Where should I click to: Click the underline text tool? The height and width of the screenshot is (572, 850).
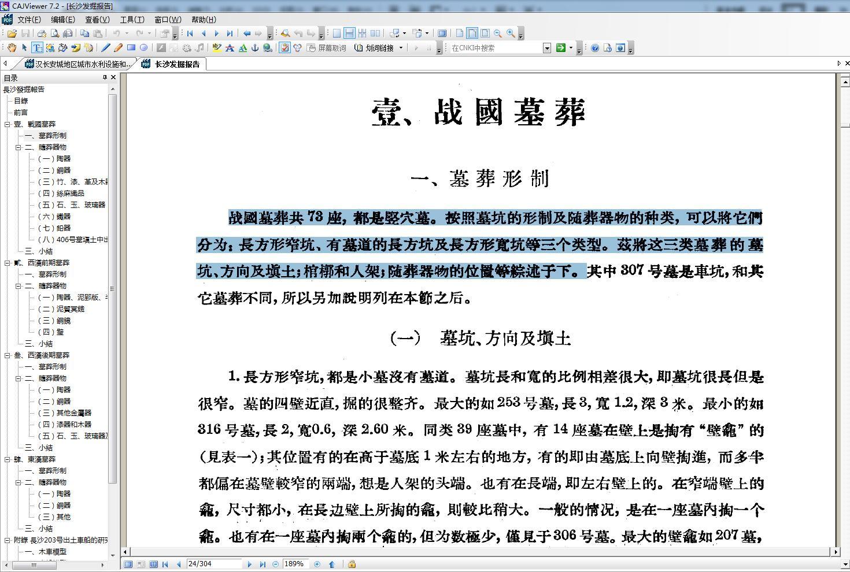tap(242, 48)
